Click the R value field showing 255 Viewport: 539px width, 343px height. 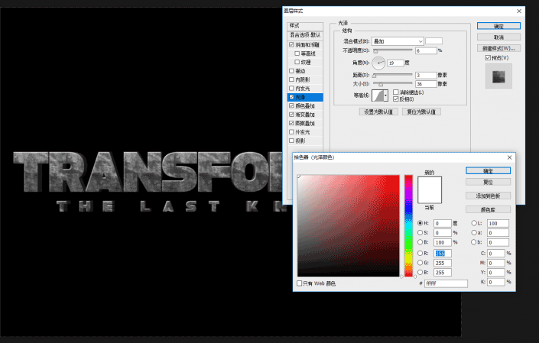tap(443, 254)
